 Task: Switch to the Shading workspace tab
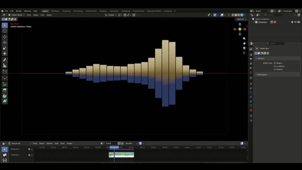[103, 11]
